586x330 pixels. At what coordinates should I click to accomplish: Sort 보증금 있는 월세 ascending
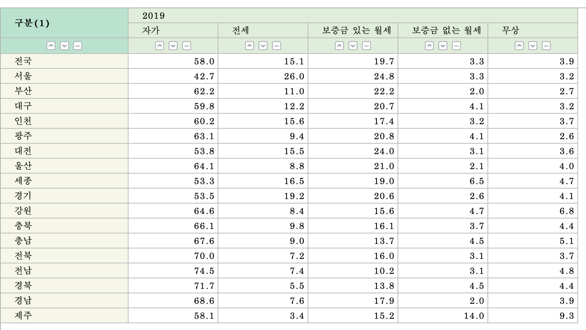tap(339, 46)
